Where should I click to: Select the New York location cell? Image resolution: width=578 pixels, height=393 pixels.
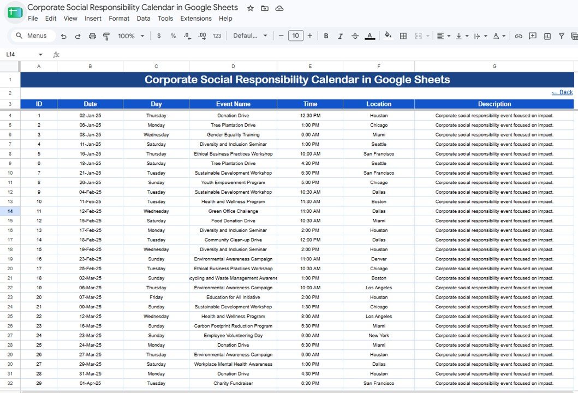click(x=379, y=336)
